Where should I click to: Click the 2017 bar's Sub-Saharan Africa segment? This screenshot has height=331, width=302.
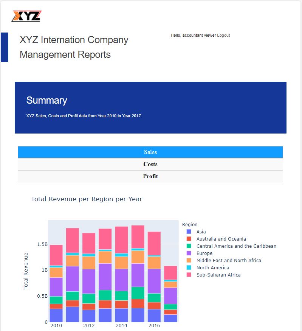(170, 272)
